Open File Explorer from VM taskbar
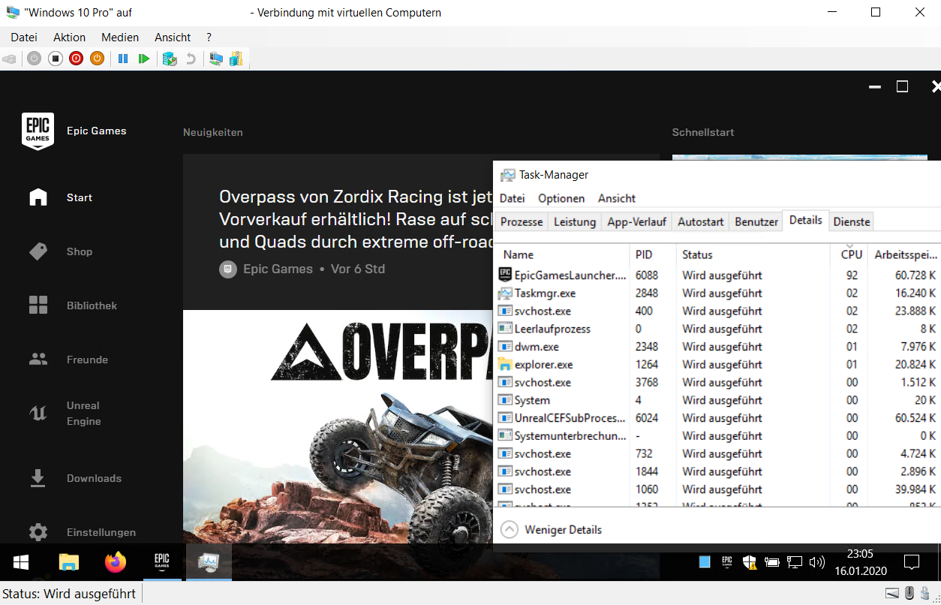Image resolution: width=941 pixels, height=605 pixels. (x=68, y=561)
